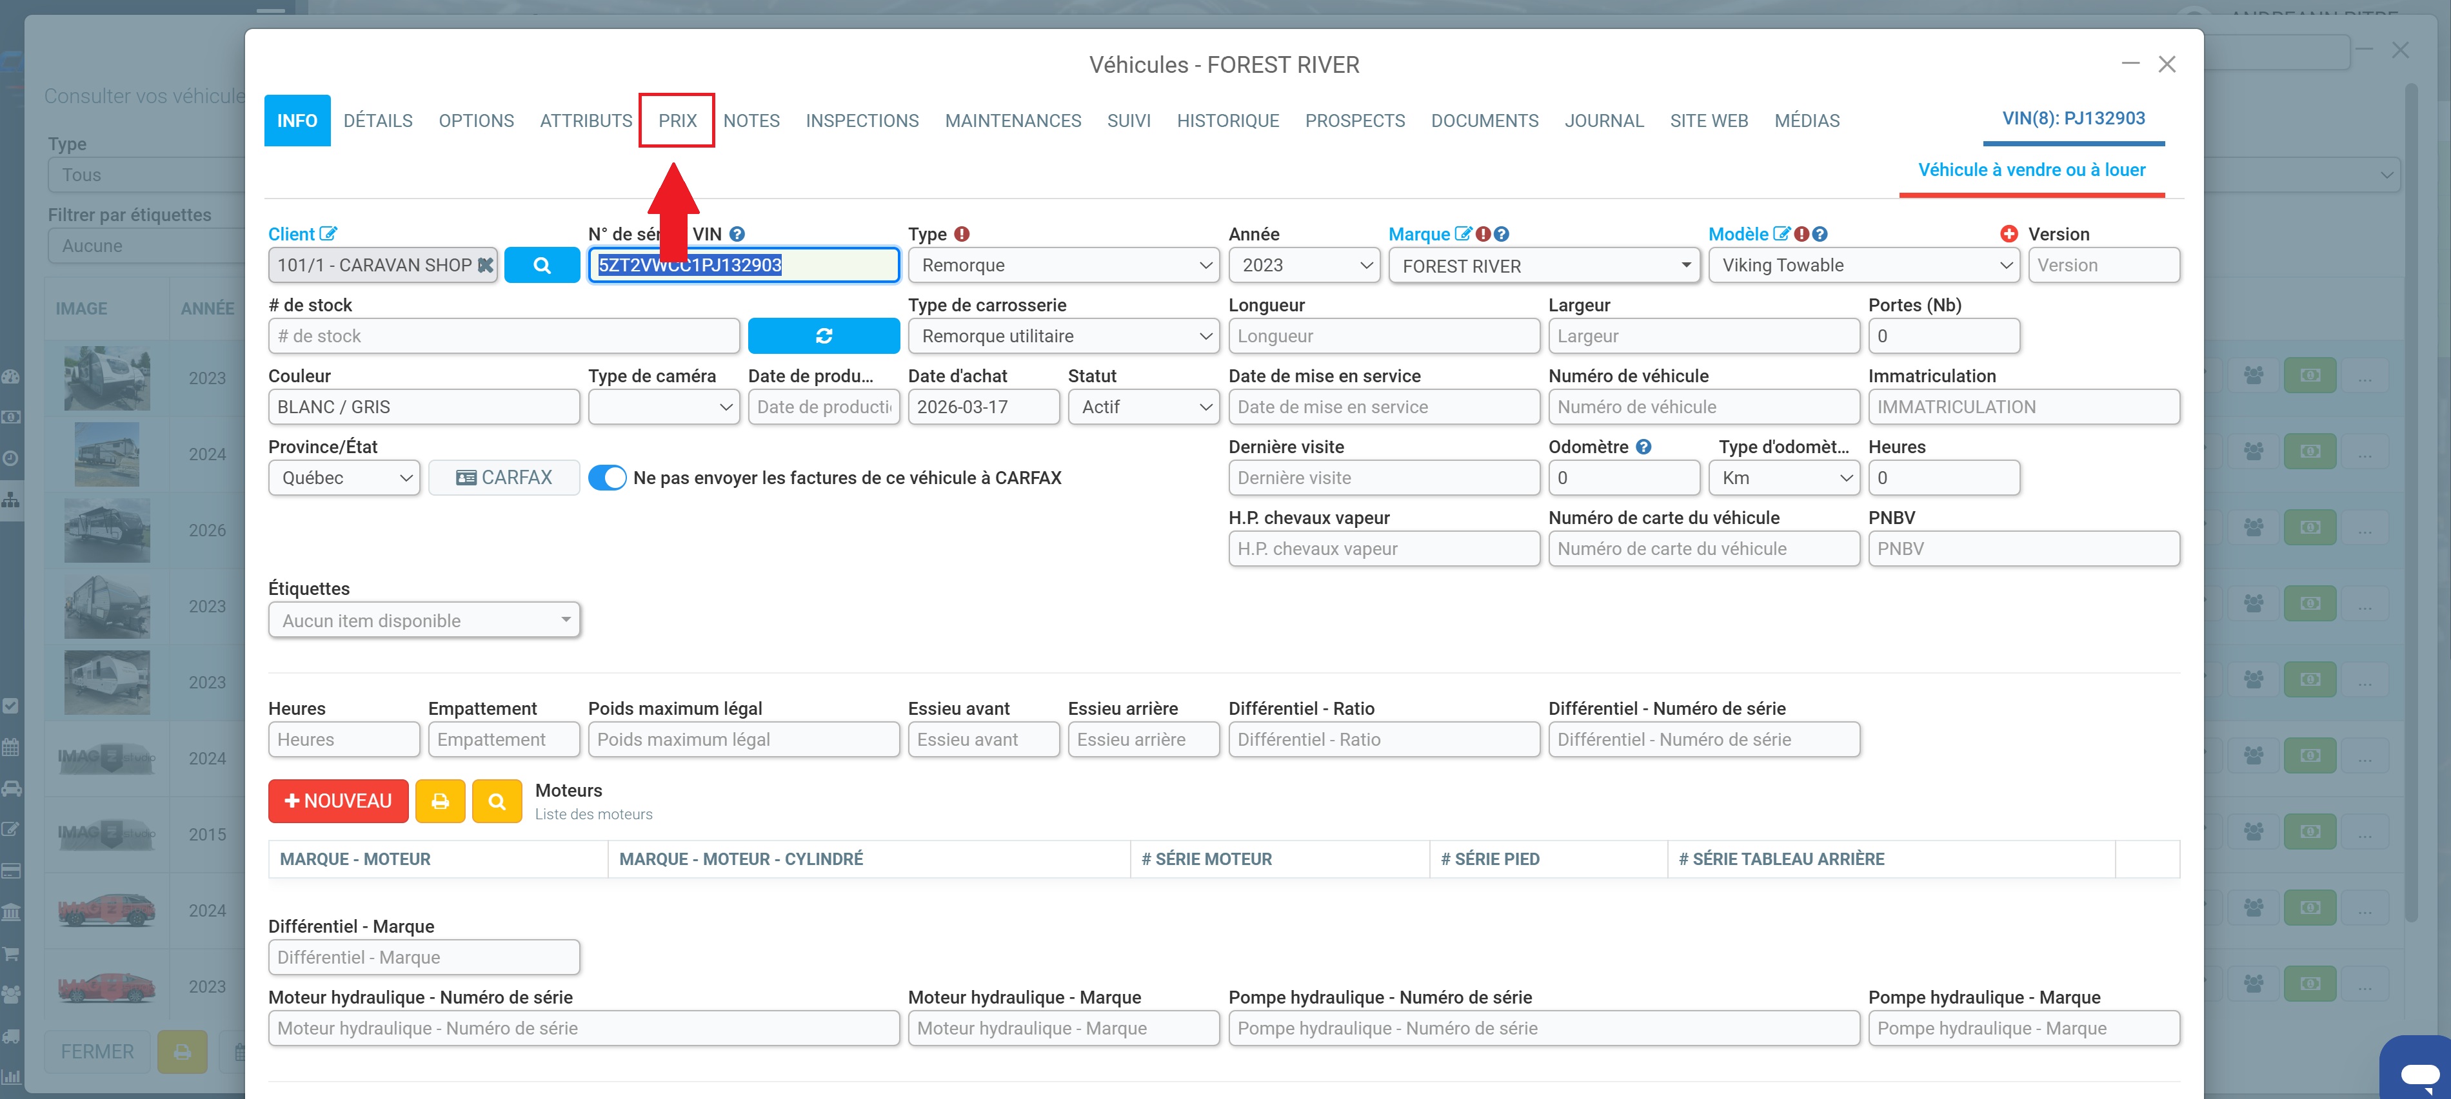Switch to the OPTIONS tab
This screenshot has height=1099, width=2451.
(x=476, y=121)
